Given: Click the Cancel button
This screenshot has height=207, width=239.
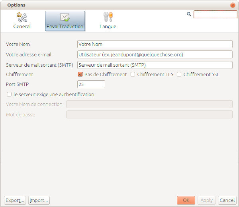Looking at the screenshot, I should [x=227, y=200].
